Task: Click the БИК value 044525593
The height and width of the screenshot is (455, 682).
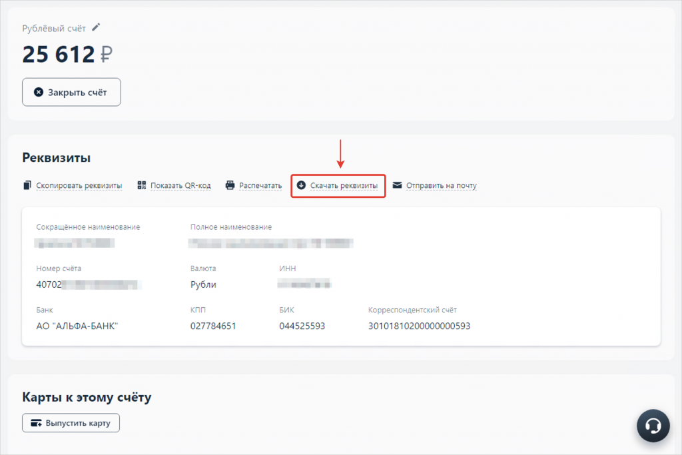Action: [302, 326]
